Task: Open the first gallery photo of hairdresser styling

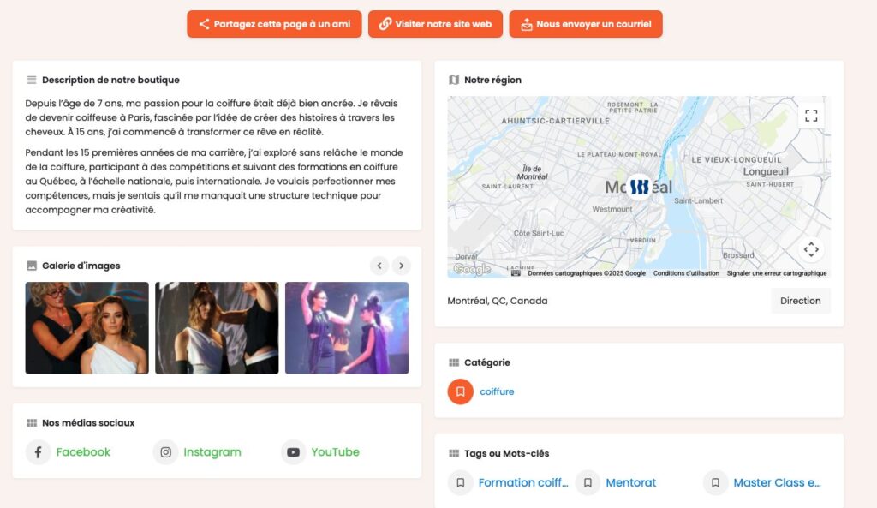Action: 87,328
